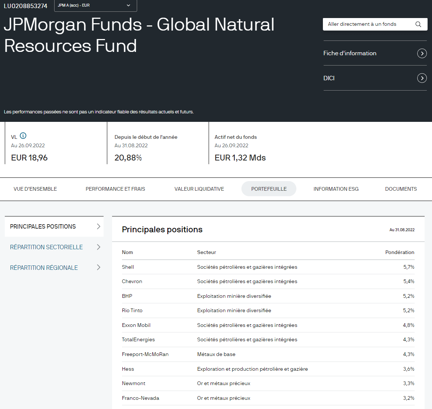Screen dimensions: 432x409
Task: Expand Principales positions chevron in sidebar
Action: [98, 226]
